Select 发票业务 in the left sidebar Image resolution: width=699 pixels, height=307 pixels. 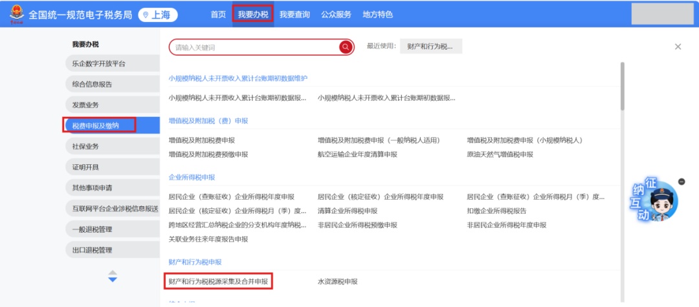tap(86, 105)
